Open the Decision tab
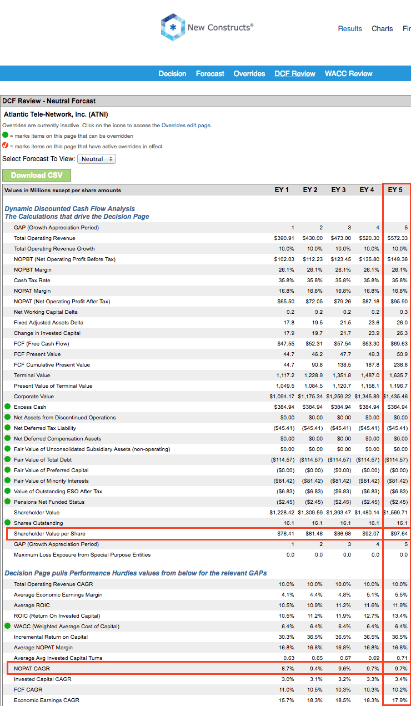Image resolution: width=411 pixels, height=706 pixels. coord(172,73)
